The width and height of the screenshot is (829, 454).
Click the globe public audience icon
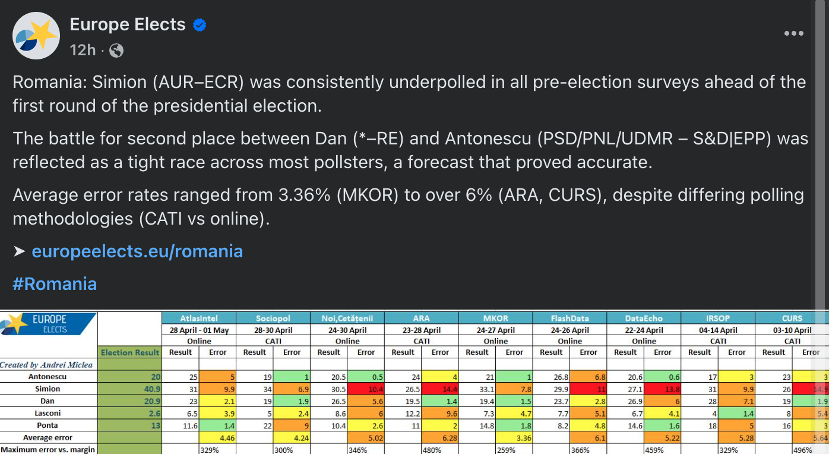116,51
